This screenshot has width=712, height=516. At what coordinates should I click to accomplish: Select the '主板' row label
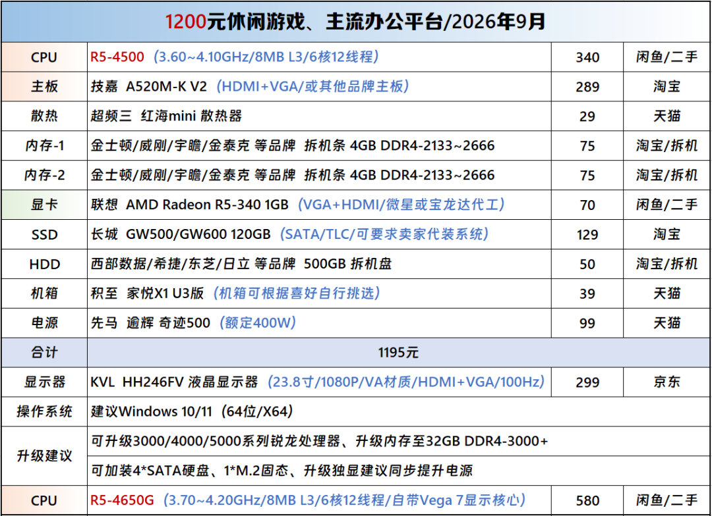click(44, 87)
